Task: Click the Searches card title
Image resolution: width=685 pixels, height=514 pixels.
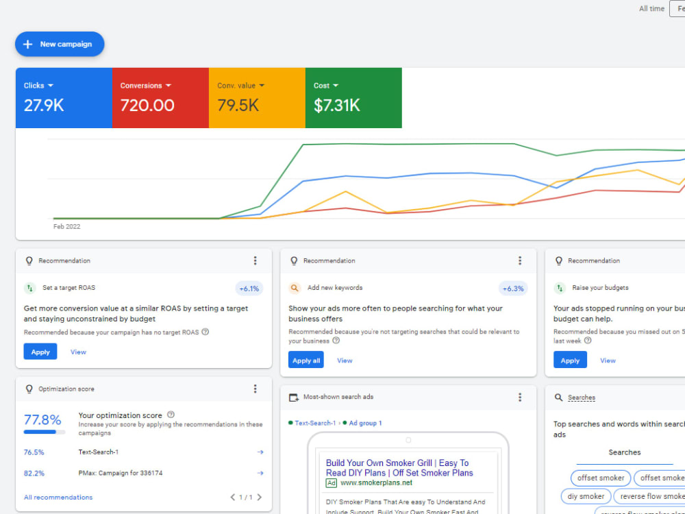Action: coord(581,397)
